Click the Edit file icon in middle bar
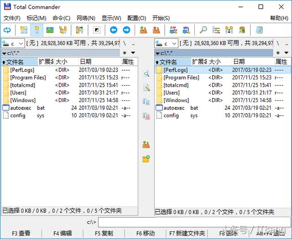 [x=146, y=88]
